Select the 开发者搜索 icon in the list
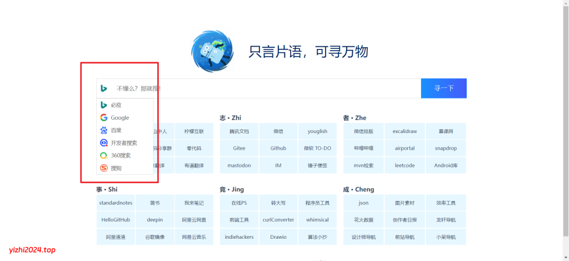The height and width of the screenshot is (261, 569). [104, 143]
